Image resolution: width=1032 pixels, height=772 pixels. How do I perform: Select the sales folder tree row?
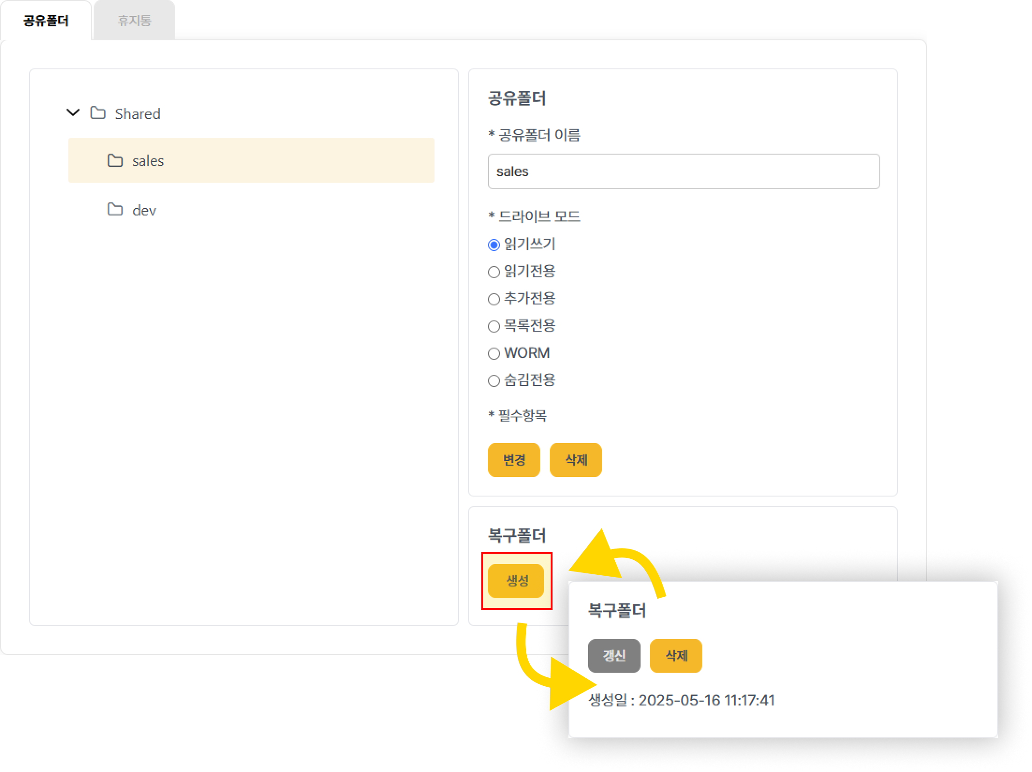[x=251, y=161]
